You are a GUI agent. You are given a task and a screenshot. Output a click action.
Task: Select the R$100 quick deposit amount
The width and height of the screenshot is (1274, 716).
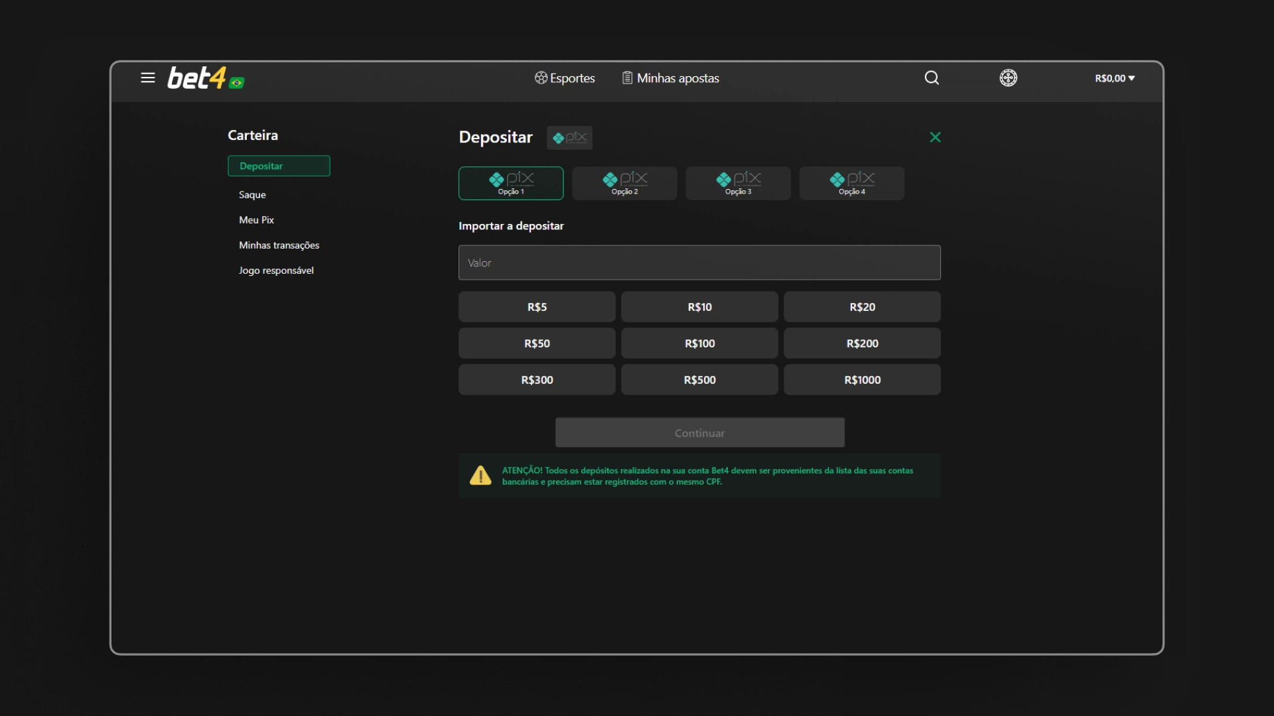tap(699, 343)
